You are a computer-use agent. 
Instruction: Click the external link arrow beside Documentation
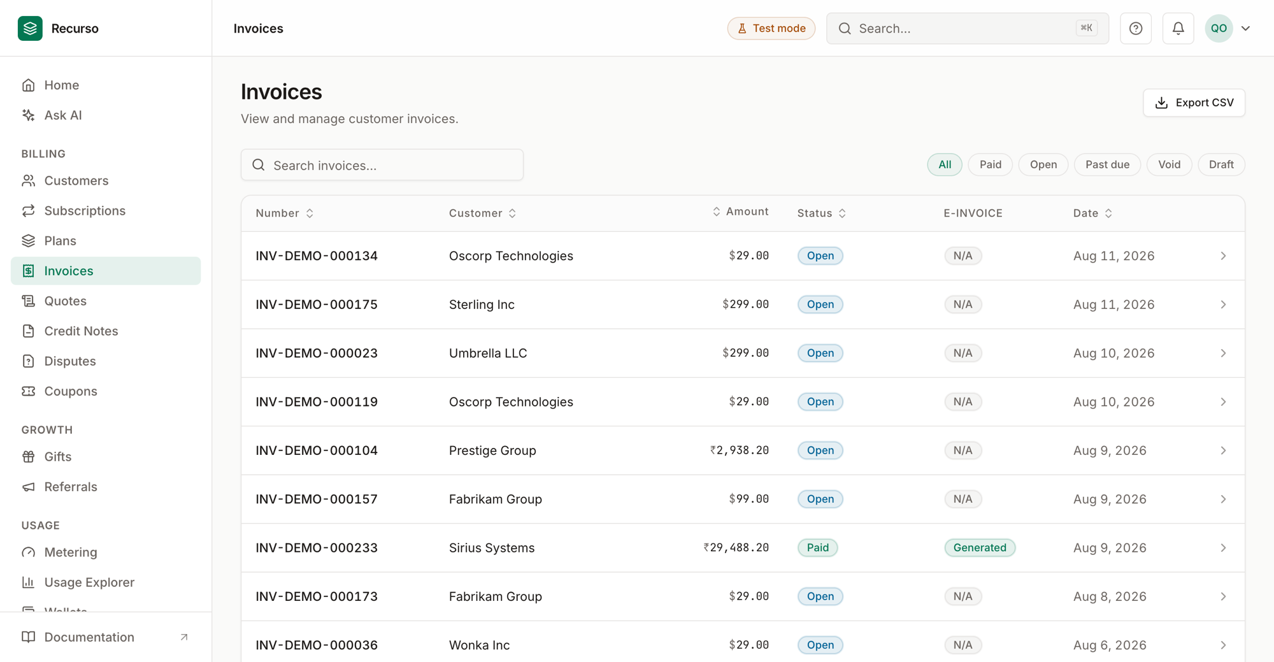click(x=184, y=637)
